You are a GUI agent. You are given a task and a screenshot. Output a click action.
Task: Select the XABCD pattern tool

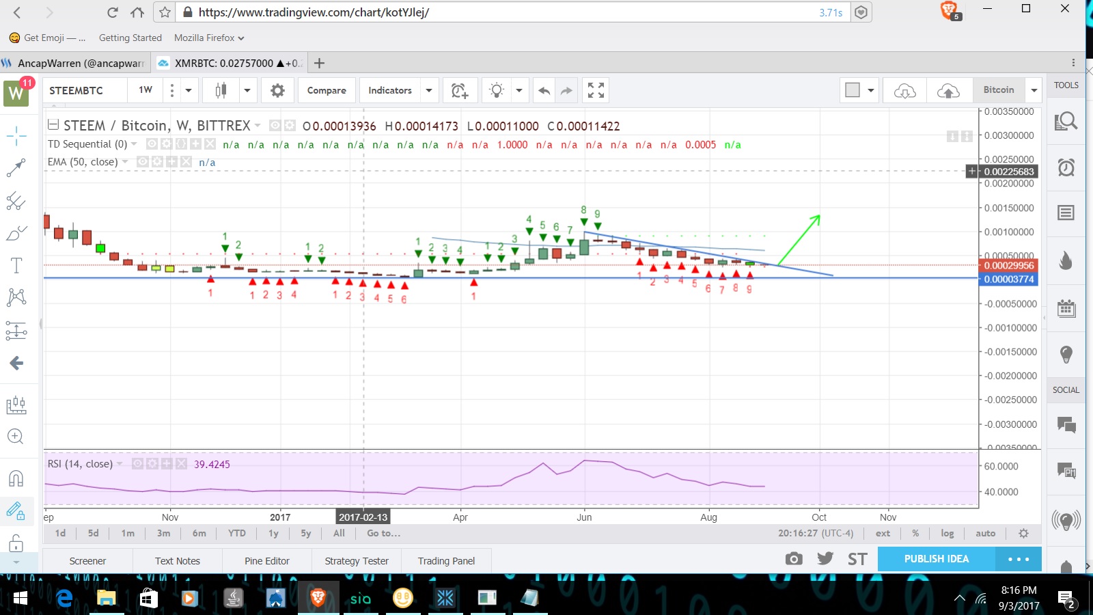(x=16, y=297)
